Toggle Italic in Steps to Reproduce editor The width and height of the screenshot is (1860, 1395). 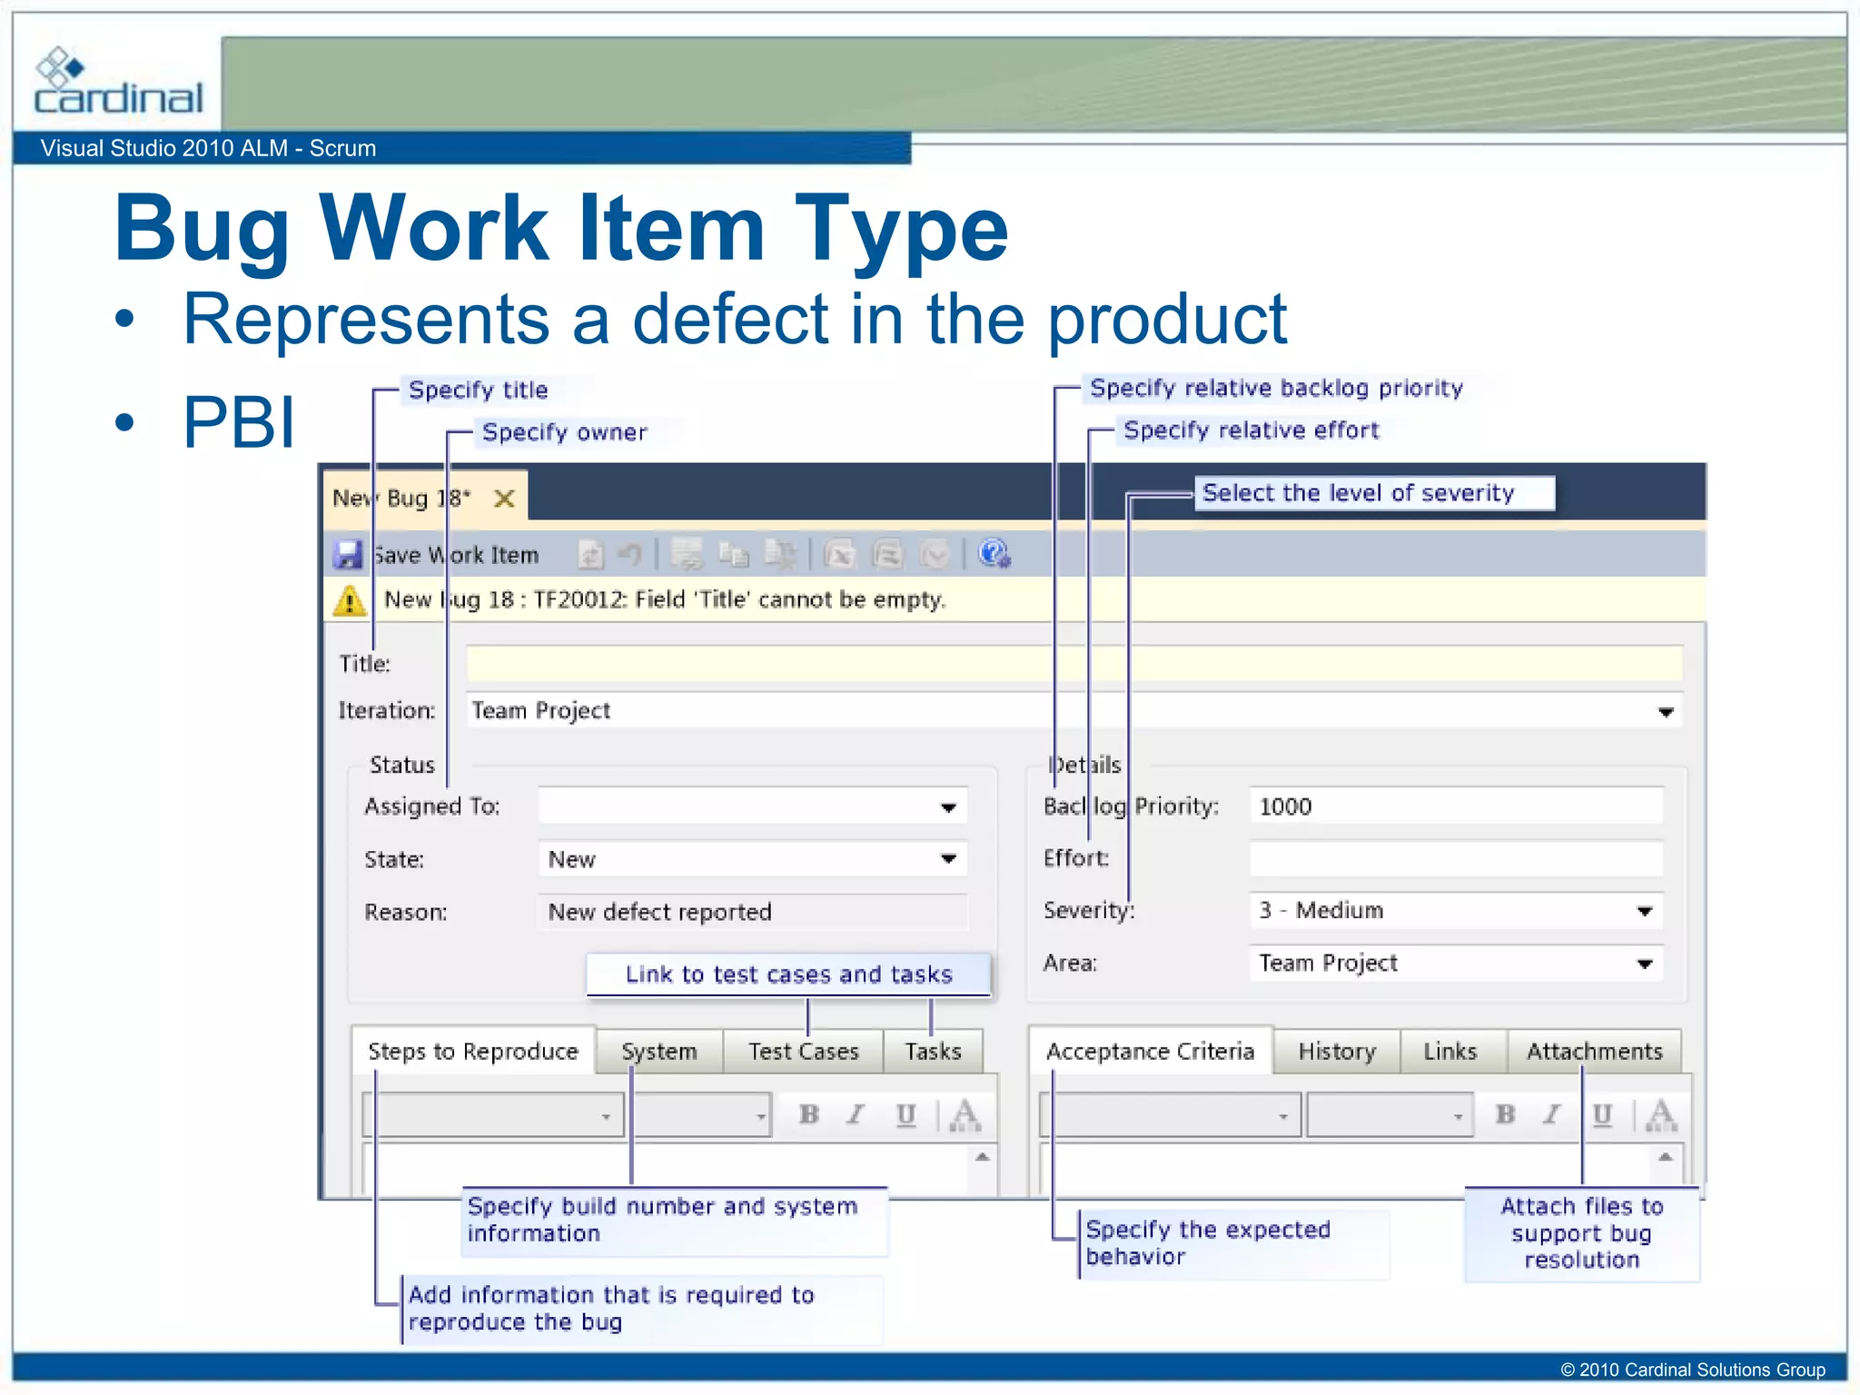click(855, 1114)
